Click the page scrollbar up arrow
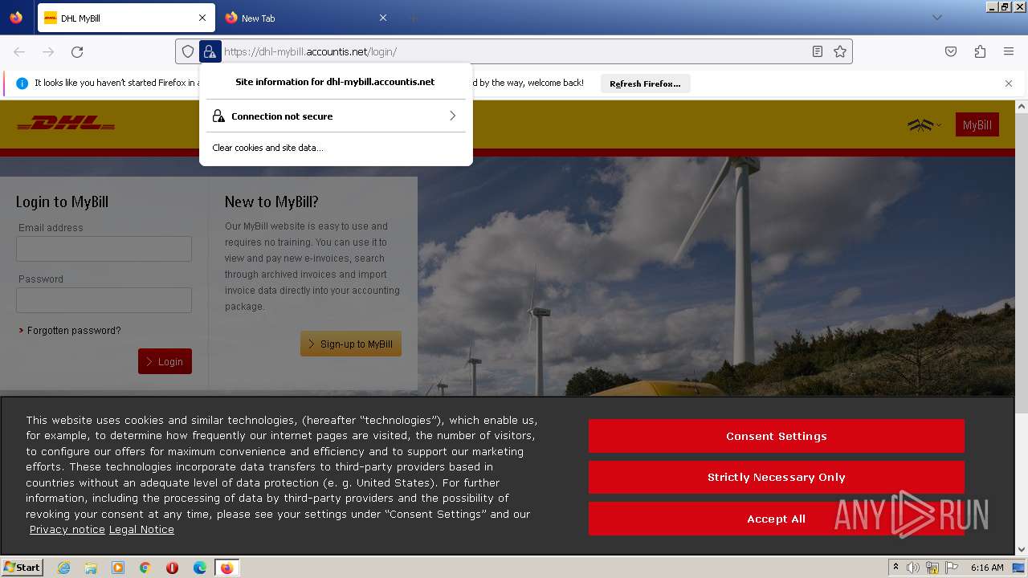Screen dimensions: 1028x578 tap(1022, 106)
